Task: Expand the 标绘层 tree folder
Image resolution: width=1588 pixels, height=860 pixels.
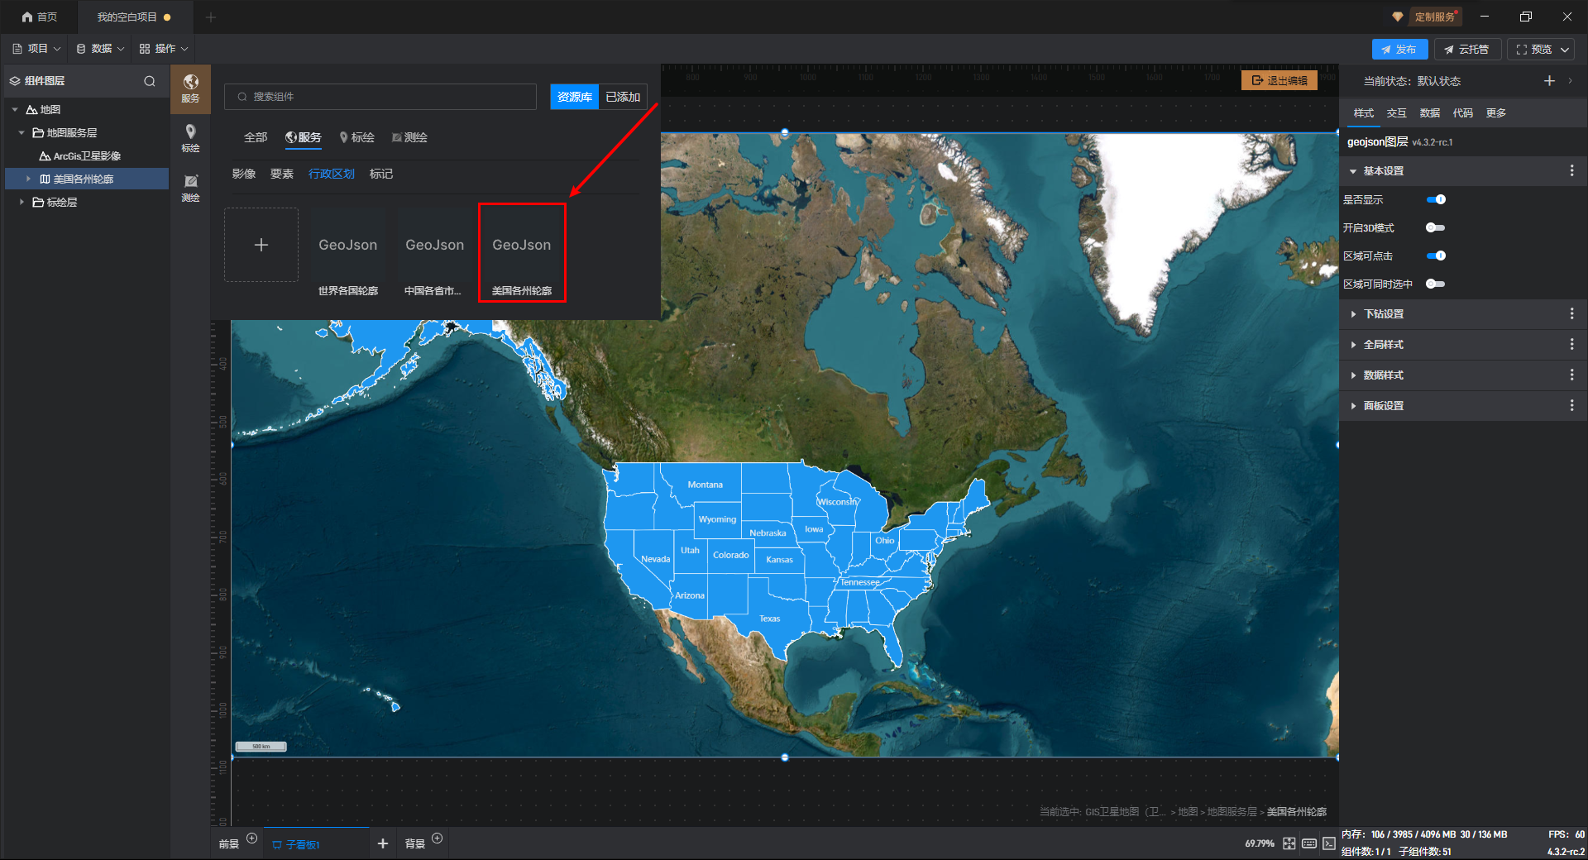Action: pyautogui.click(x=22, y=202)
